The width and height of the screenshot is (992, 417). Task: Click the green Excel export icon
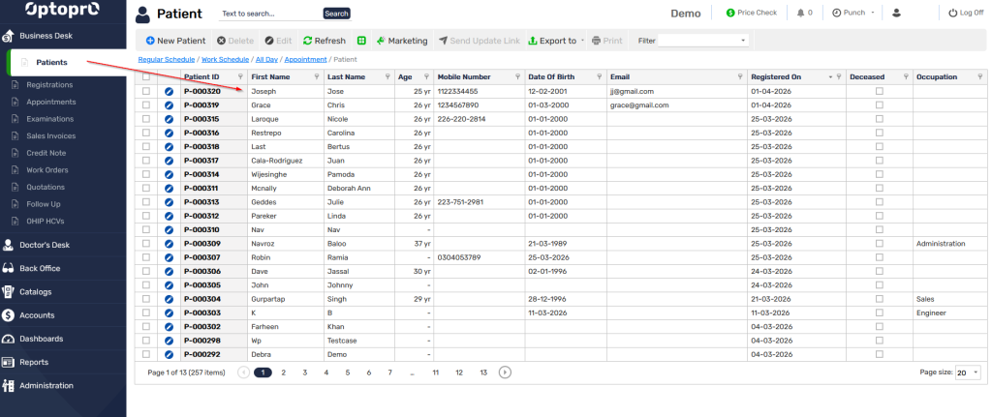pos(361,42)
